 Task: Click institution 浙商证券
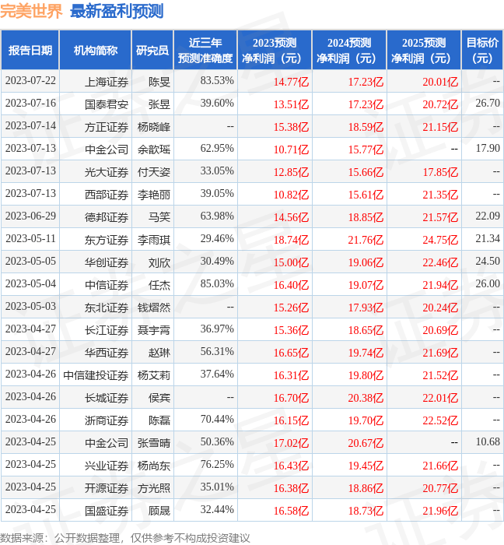coord(107,420)
